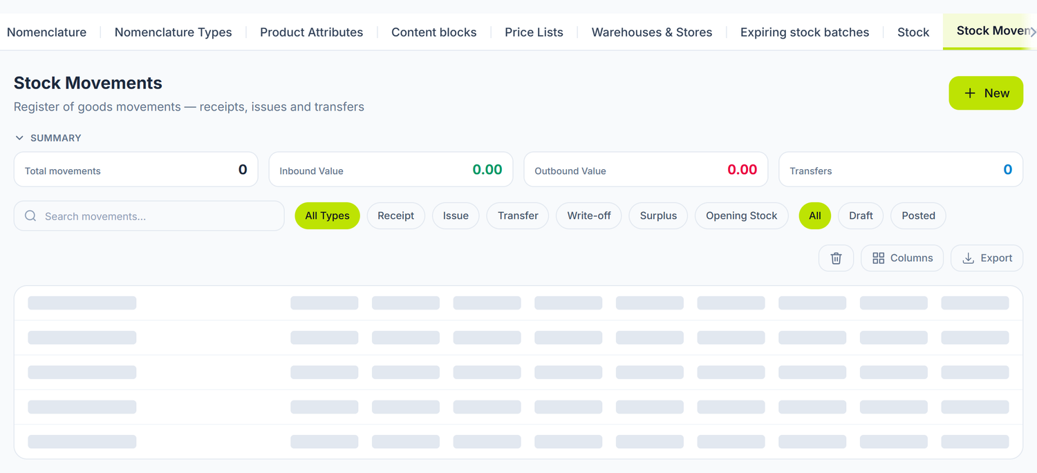Collapse the SUMMARY section chevron
The width and height of the screenshot is (1037, 473).
tap(19, 138)
